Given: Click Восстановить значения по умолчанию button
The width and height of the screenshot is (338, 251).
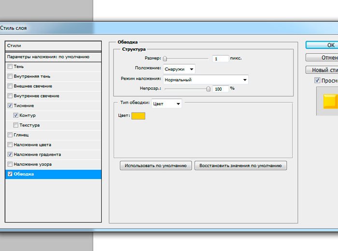Looking at the screenshot, I should (x=240, y=166).
